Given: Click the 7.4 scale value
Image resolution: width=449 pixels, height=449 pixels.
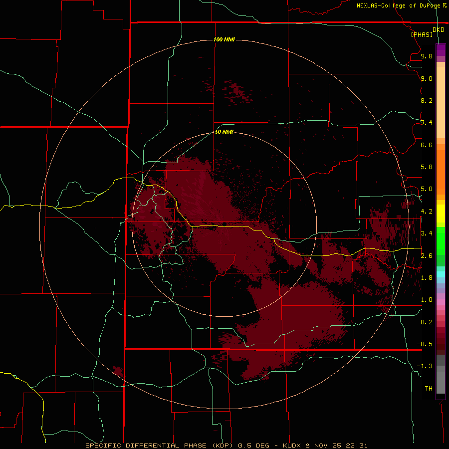Looking at the screenshot, I should point(427,123).
